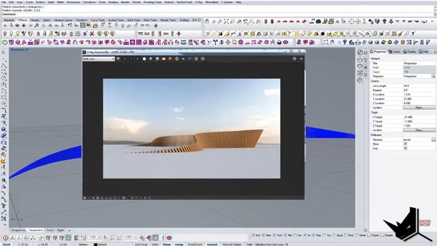This screenshot has width=437, height=246.
Task: Click the camera icon in top right toolbar
Action: pyautogui.click(x=318, y=21)
